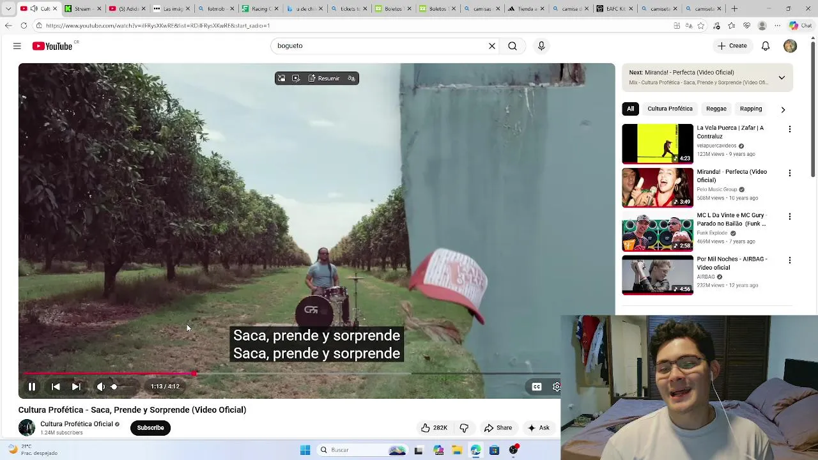Viewport: 818px width, 460px height.
Task: Open the browser tab list dropdown arrow
Action: tap(8, 8)
